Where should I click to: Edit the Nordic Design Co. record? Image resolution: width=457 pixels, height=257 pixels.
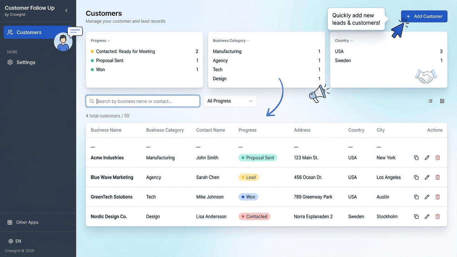pos(427,216)
